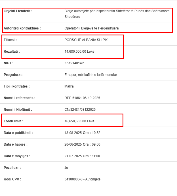
Task: Click the 'Fituesi' label
Action: [10, 40]
